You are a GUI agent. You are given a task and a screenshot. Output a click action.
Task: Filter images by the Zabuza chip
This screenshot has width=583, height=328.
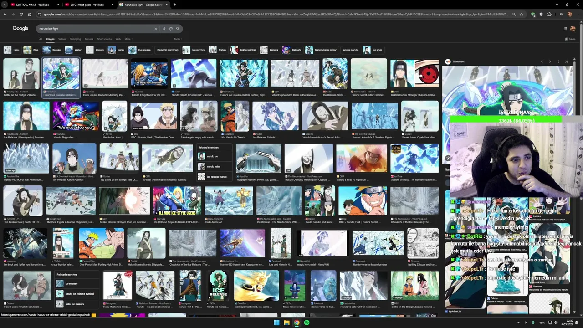(269, 50)
